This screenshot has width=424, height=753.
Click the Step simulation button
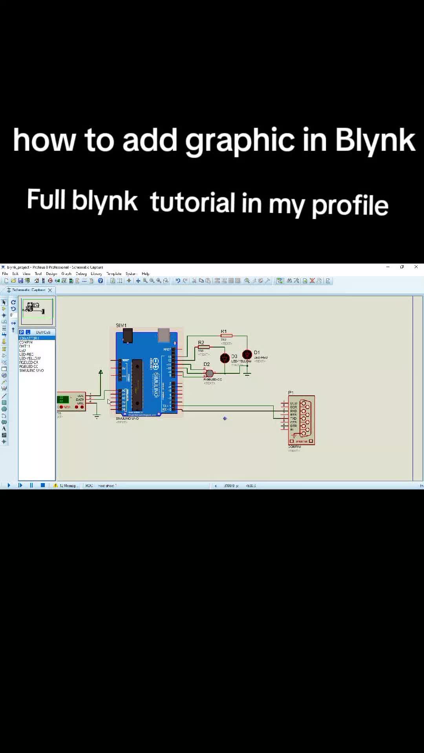(20, 486)
